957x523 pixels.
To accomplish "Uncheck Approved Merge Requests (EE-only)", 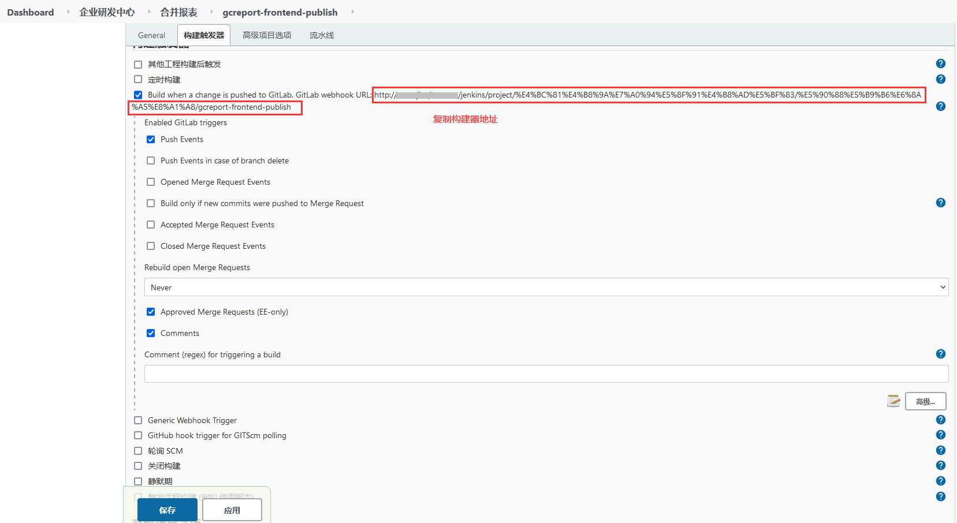I will tap(151, 312).
